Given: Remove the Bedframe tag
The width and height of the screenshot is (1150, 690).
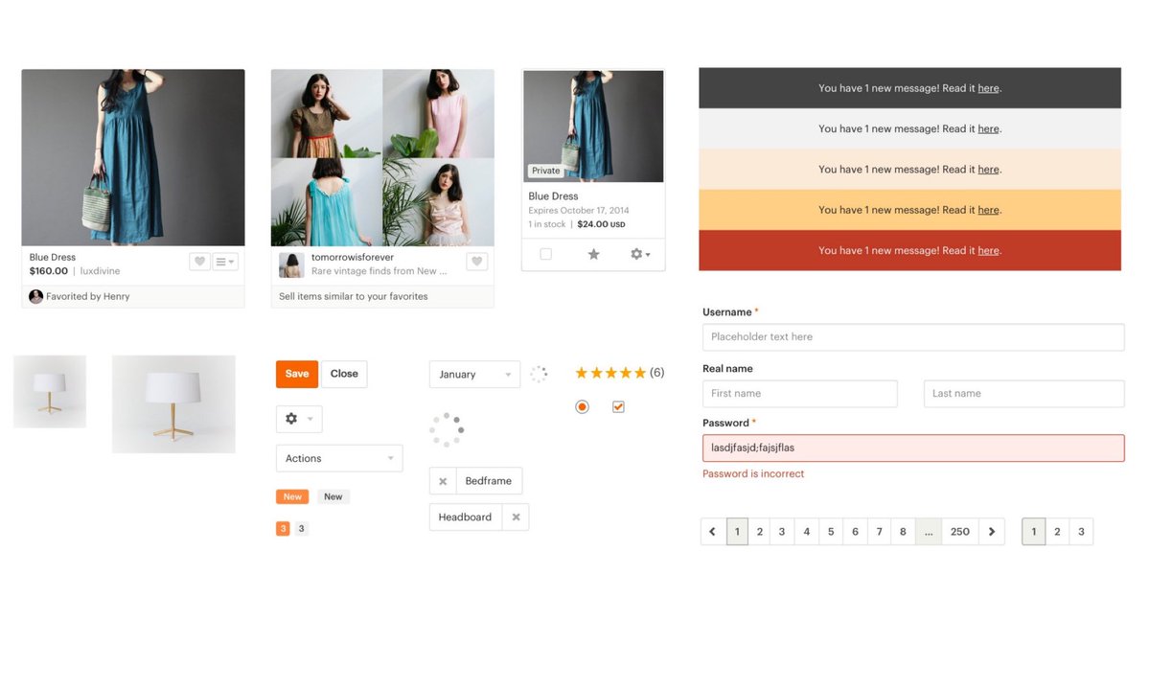Looking at the screenshot, I should [x=442, y=480].
